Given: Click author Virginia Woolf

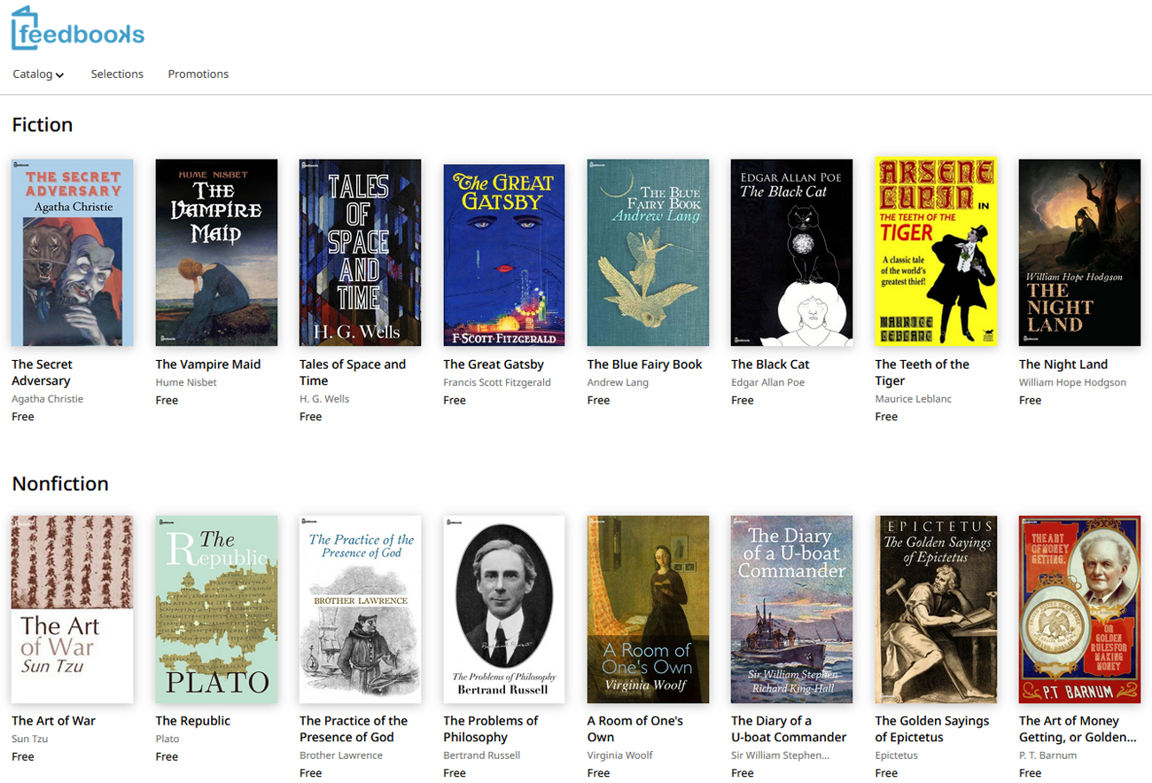Looking at the screenshot, I should [620, 756].
